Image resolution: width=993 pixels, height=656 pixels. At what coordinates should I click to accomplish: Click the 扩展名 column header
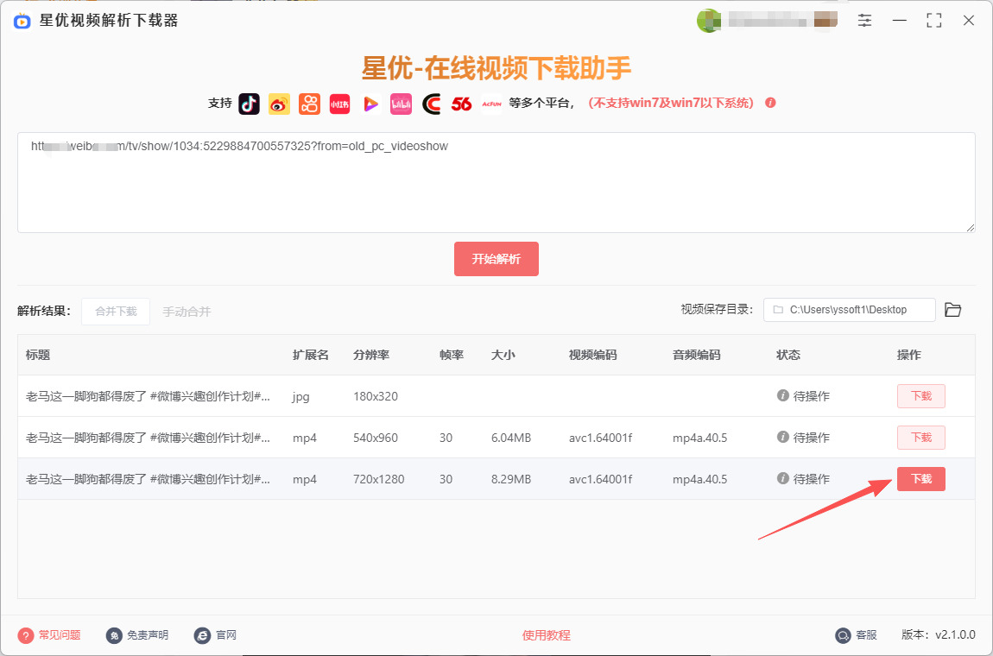click(311, 356)
